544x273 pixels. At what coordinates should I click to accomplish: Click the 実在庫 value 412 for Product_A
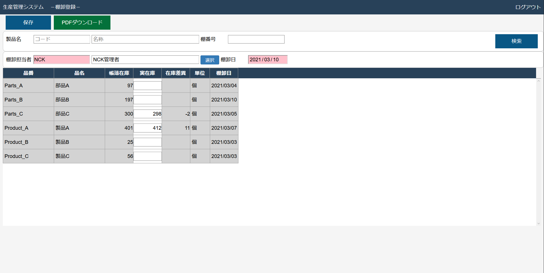148,128
